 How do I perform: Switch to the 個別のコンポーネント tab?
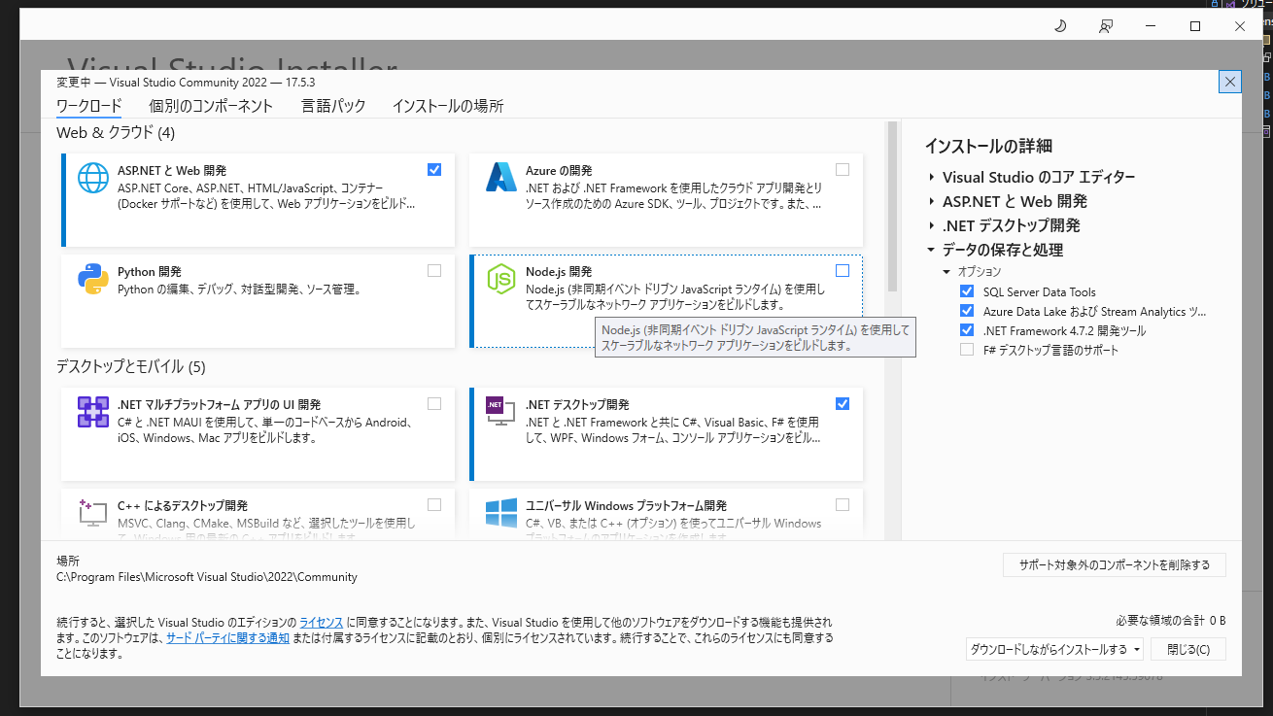[x=212, y=106]
